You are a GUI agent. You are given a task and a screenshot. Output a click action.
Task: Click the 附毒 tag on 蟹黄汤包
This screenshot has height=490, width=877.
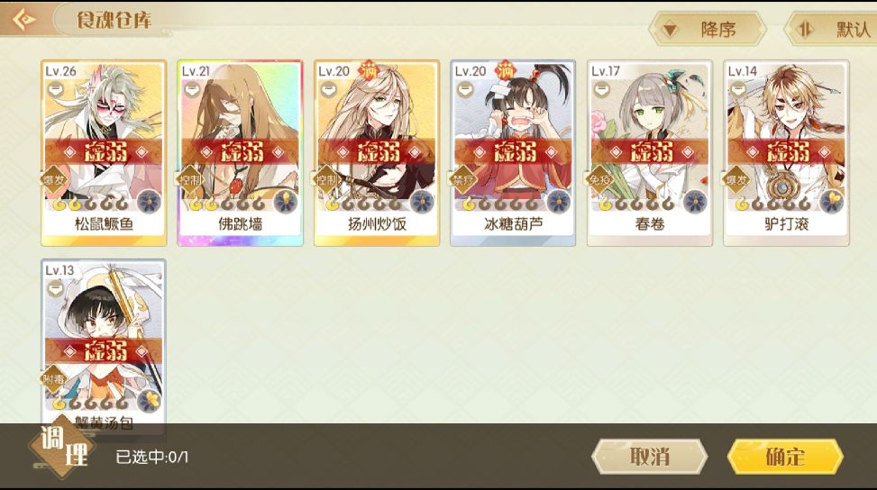pyautogui.click(x=55, y=379)
